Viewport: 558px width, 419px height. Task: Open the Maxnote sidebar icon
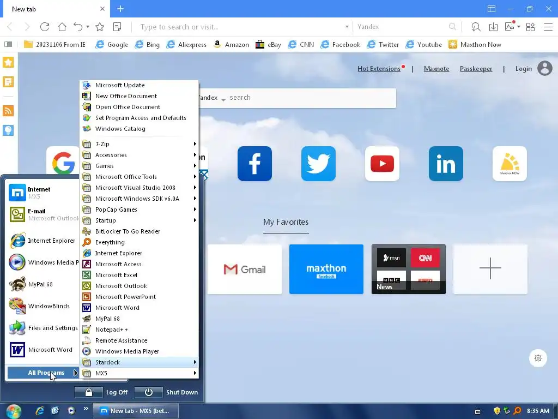pos(8,82)
